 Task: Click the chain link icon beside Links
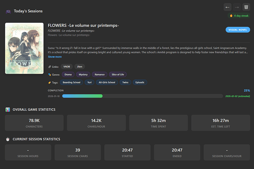pyautogui.click(x=50, y=66)
